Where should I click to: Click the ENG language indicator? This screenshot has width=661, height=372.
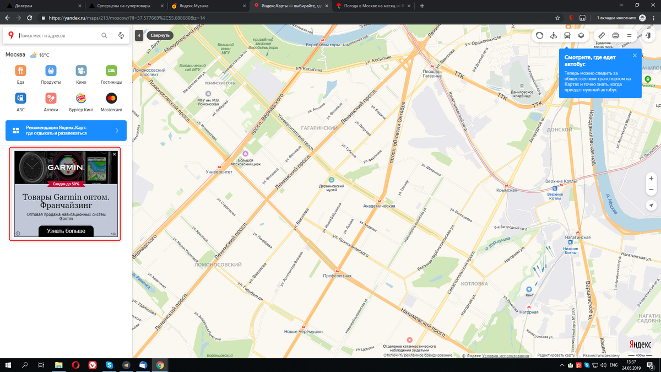coord(614,365)
